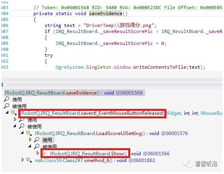Click the analyzer panel dotted title grip
224x174 pixels.
[115, 85]
